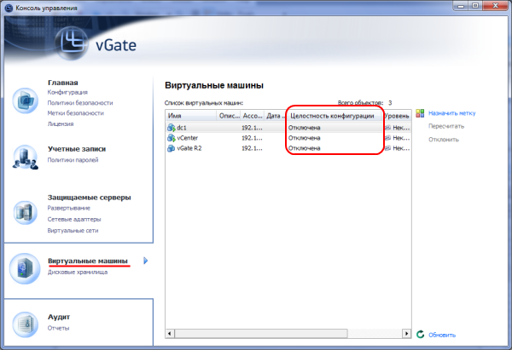
Task: Open Политики безопасности in the sidebar
Action: point(76,102)
